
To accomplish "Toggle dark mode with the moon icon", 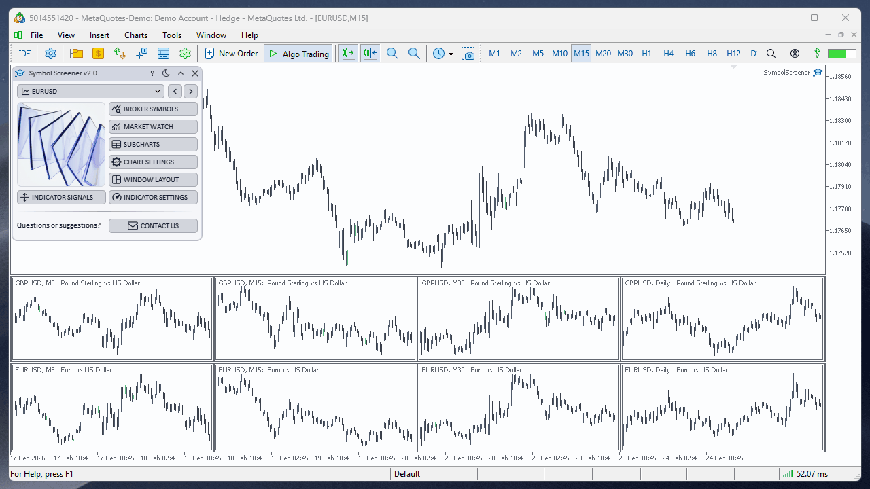I will (x=166, y=73).
